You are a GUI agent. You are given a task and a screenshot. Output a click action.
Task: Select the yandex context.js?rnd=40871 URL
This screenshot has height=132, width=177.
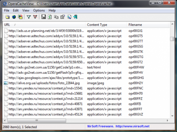(x=46, y=104)
